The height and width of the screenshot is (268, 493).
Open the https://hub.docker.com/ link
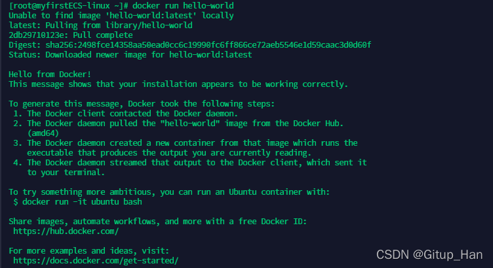tap(66, 231)
